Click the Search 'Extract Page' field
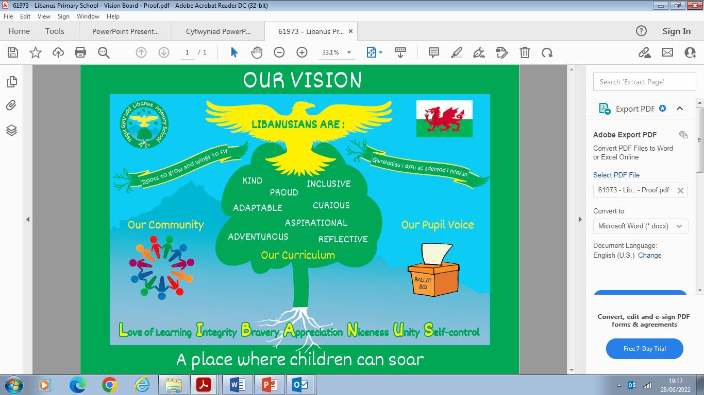 tap(645, 82)
